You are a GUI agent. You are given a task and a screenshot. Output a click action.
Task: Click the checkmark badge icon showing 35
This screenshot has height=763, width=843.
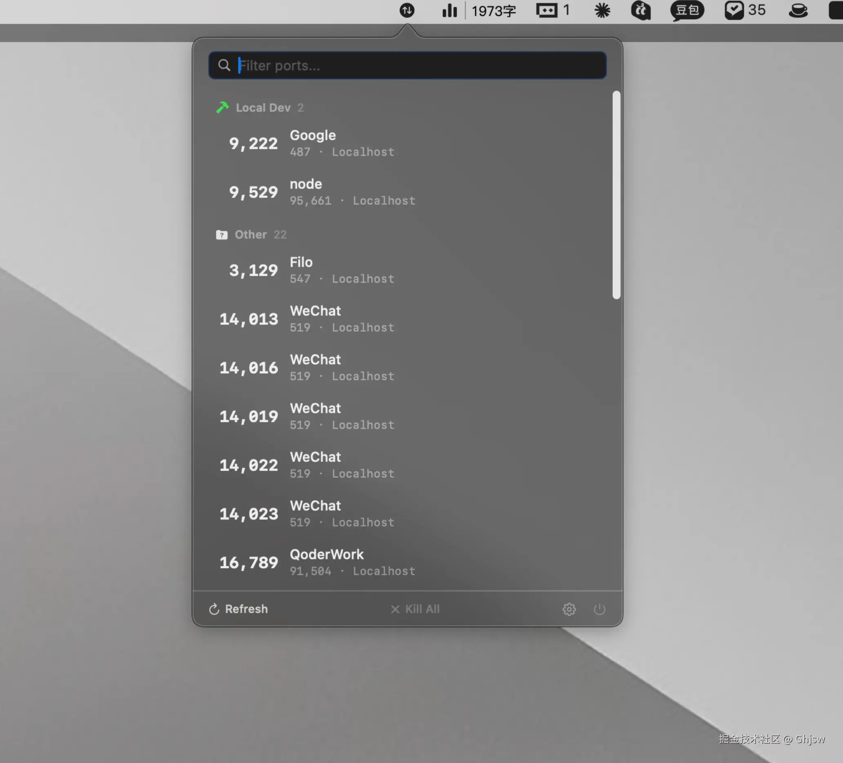745,11
